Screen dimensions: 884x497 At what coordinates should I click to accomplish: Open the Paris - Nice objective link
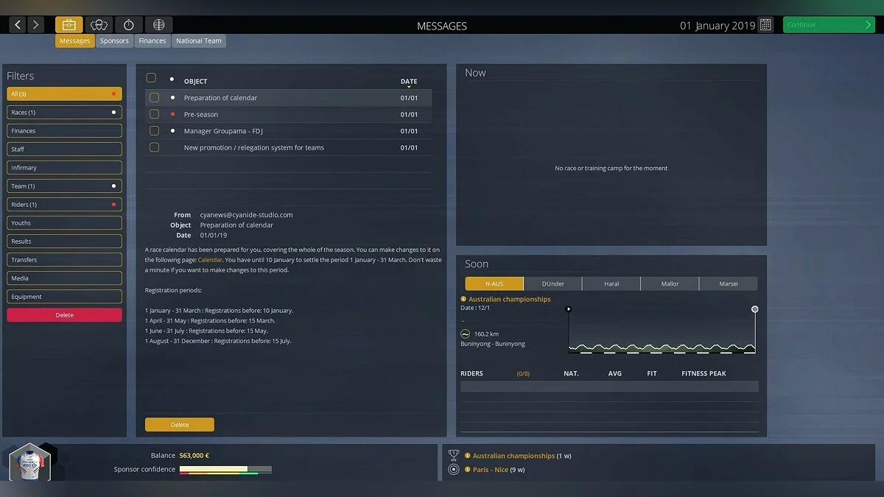[490, 470]
